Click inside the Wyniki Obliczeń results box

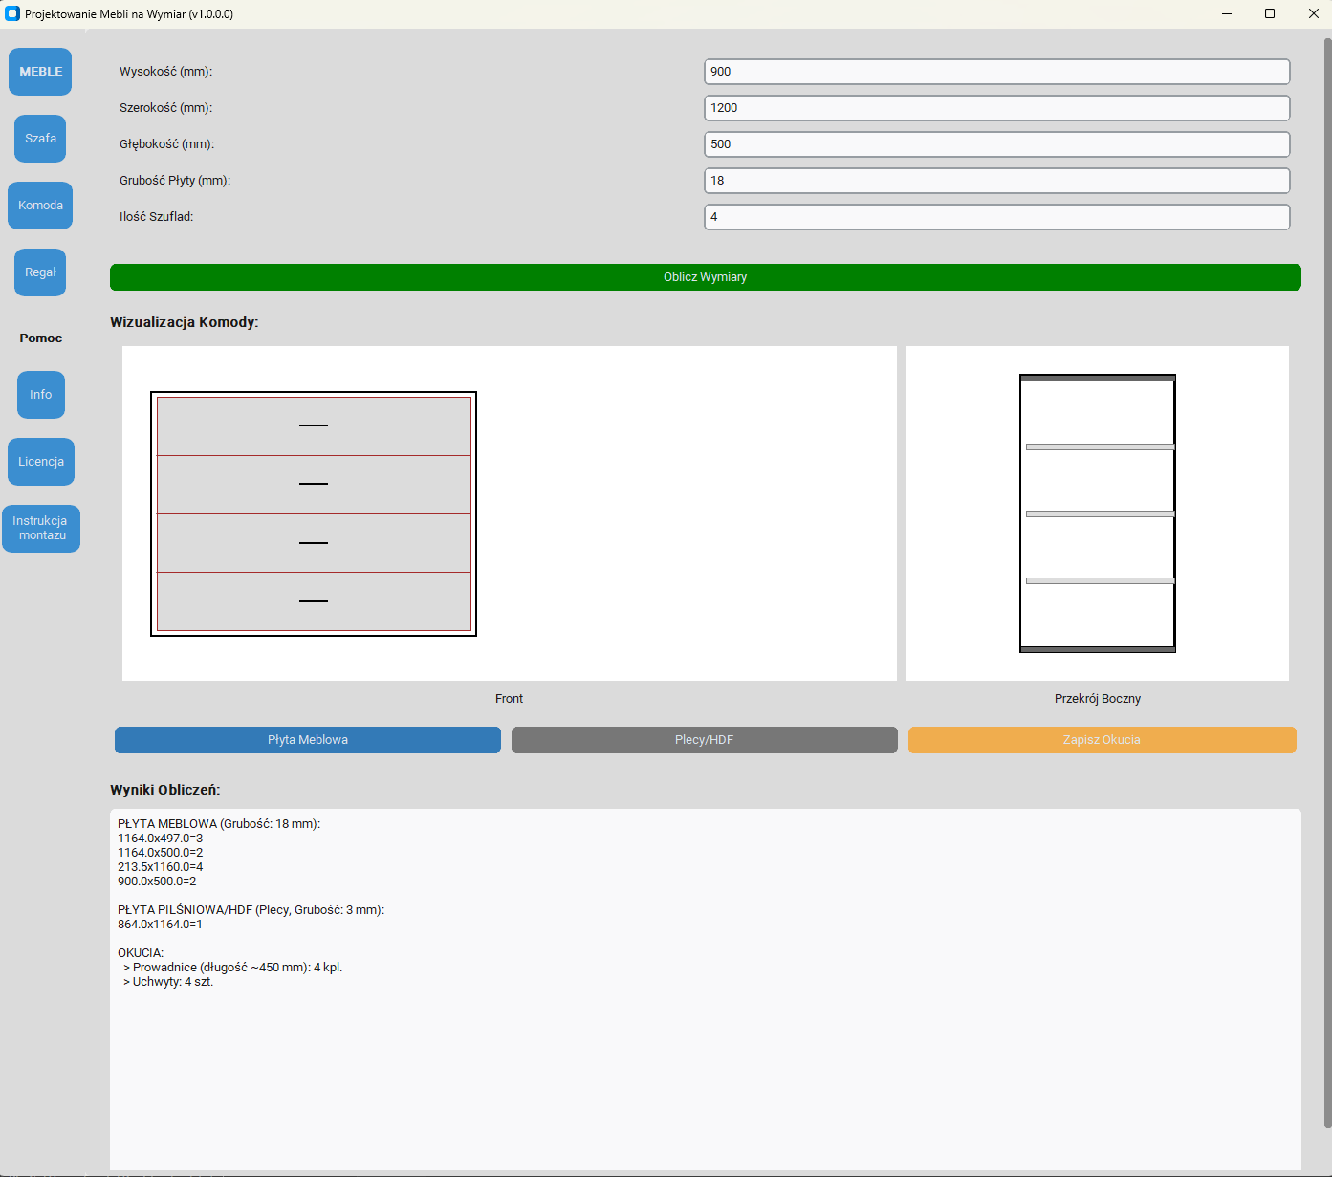(x=705, y=1052)
